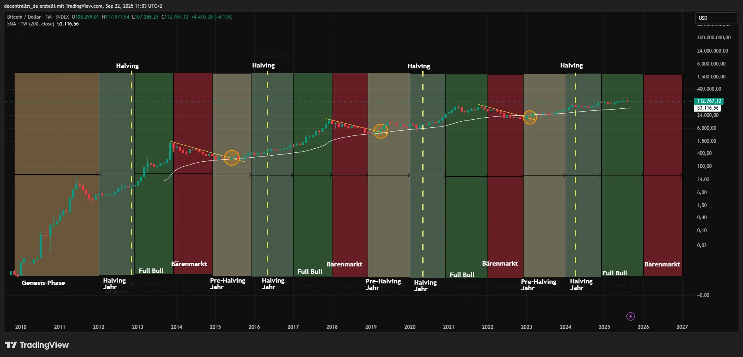Click the Full Bull label in the 2025 zone

click(x=615, y=273)
